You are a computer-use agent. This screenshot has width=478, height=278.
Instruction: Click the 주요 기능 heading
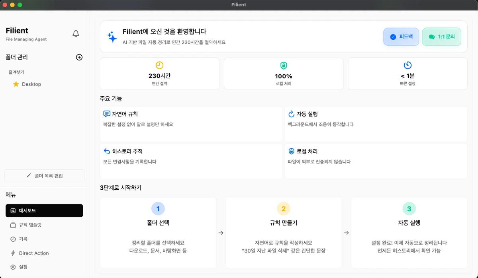click(x=111, y=99)
